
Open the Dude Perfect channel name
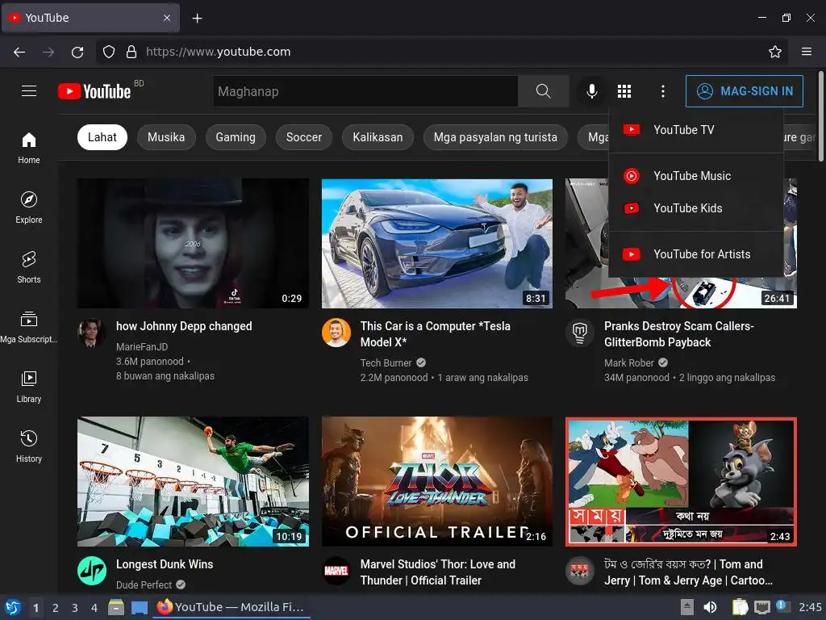144,584
